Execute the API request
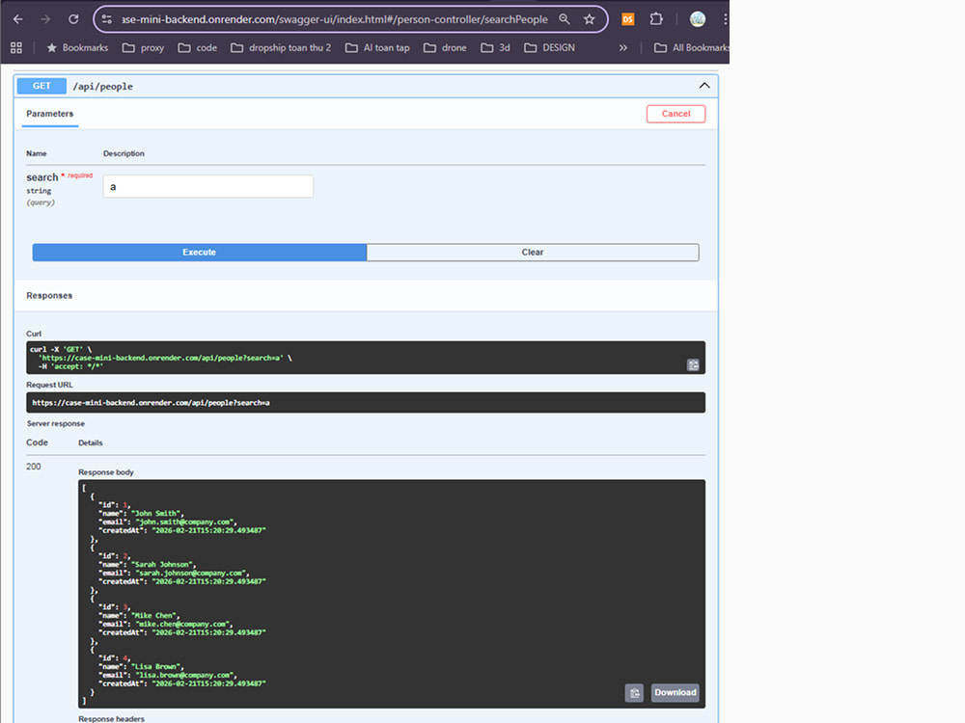Image resolution: width=965 pixels, height=723 pixels. click(x=200, y=252)
